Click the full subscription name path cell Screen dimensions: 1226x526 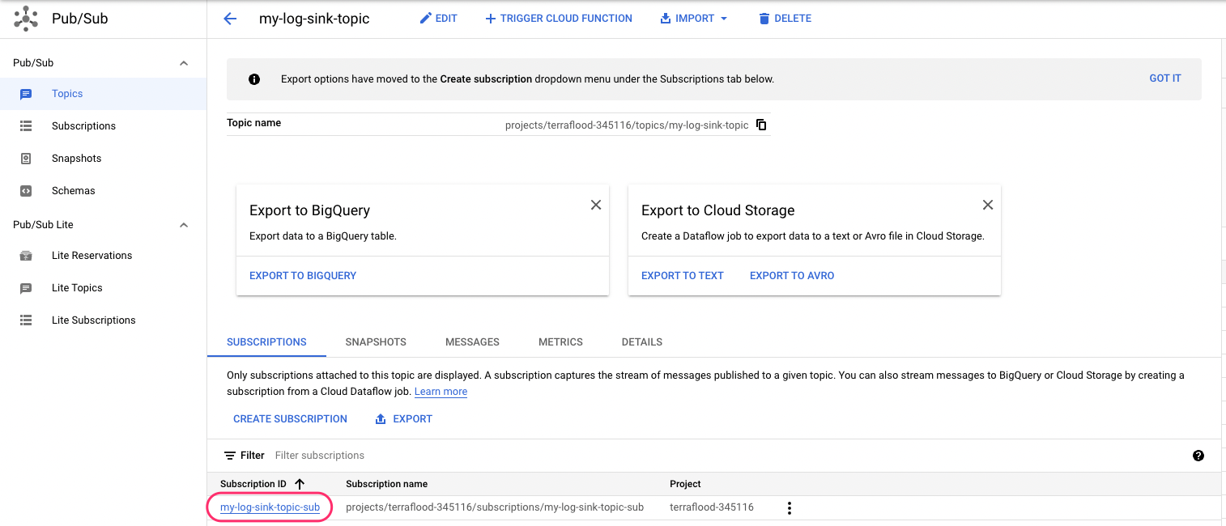pos(495,507)
